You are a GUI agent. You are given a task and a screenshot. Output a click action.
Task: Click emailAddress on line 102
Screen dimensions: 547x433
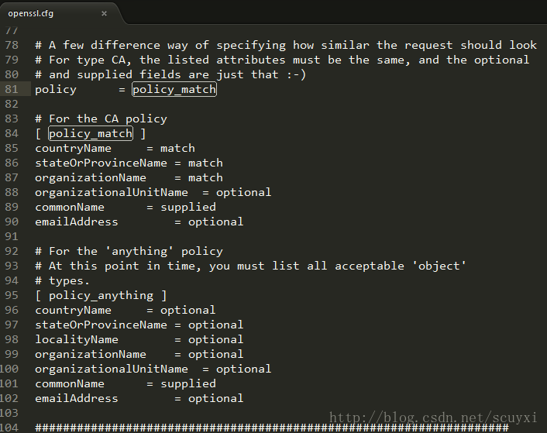(x=76, y=399)
